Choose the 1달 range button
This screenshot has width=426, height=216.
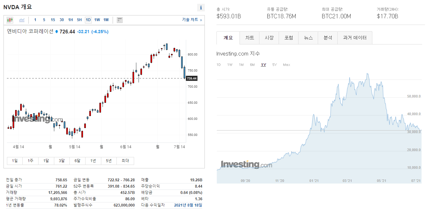point(46,161)
